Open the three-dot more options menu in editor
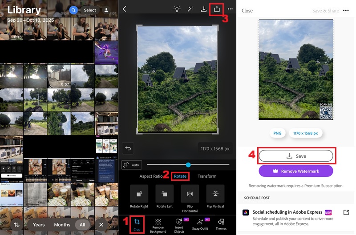 pyautogui.click(x=230, y=9)
